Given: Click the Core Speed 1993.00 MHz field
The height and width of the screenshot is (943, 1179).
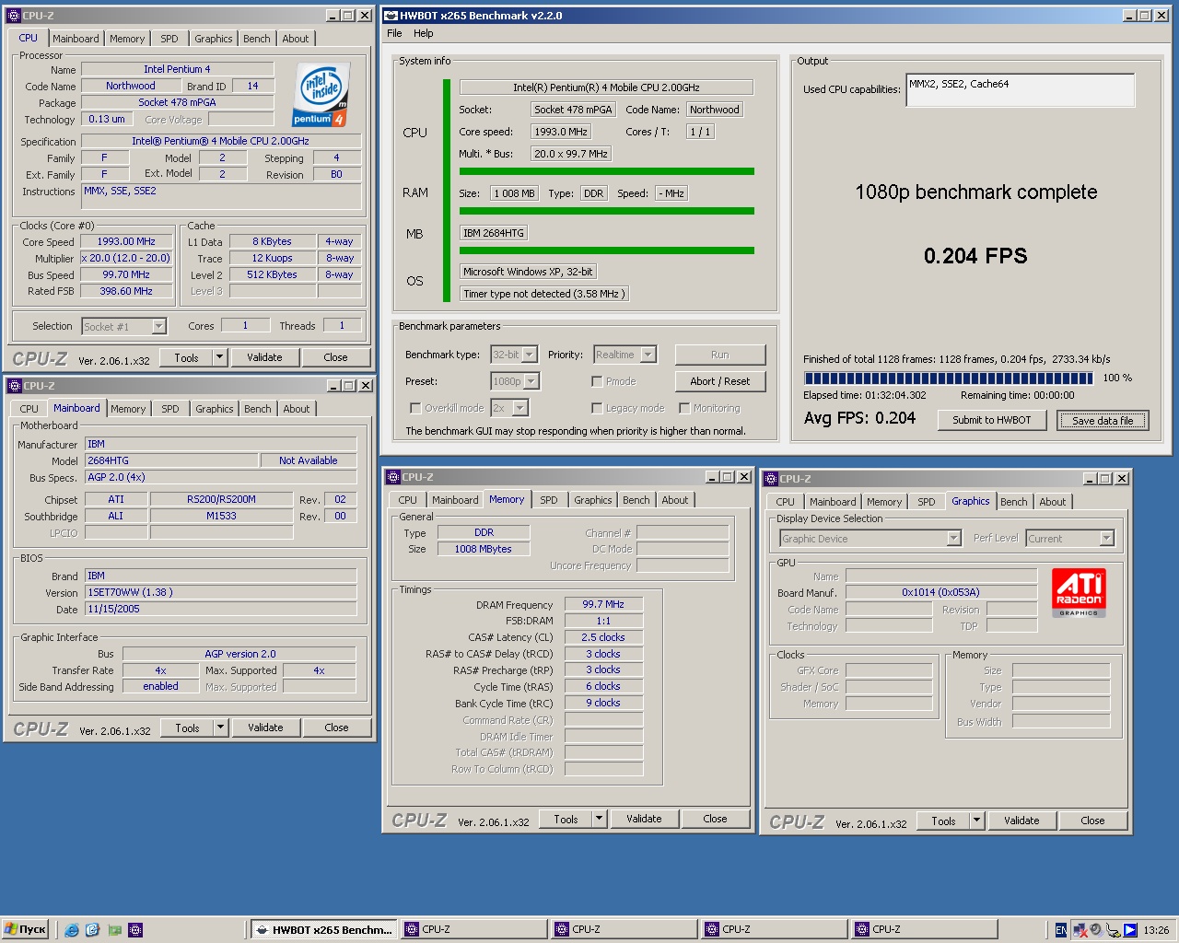Looking at the screenshot, I should [126, 241].
